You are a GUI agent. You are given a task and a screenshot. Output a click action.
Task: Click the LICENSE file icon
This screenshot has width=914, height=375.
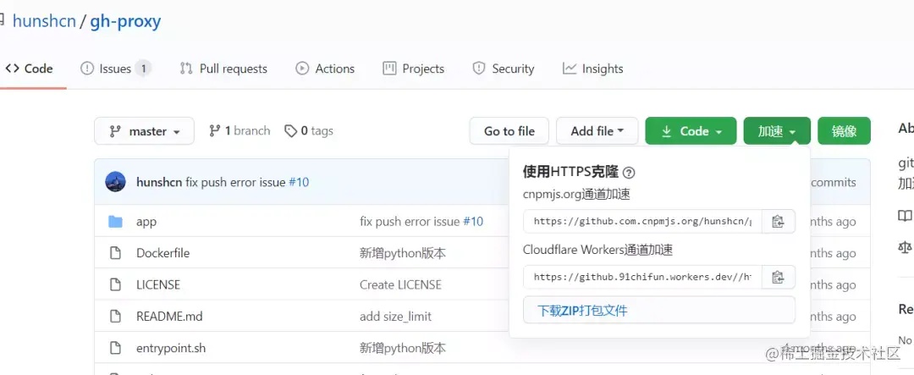click(115, 284)
